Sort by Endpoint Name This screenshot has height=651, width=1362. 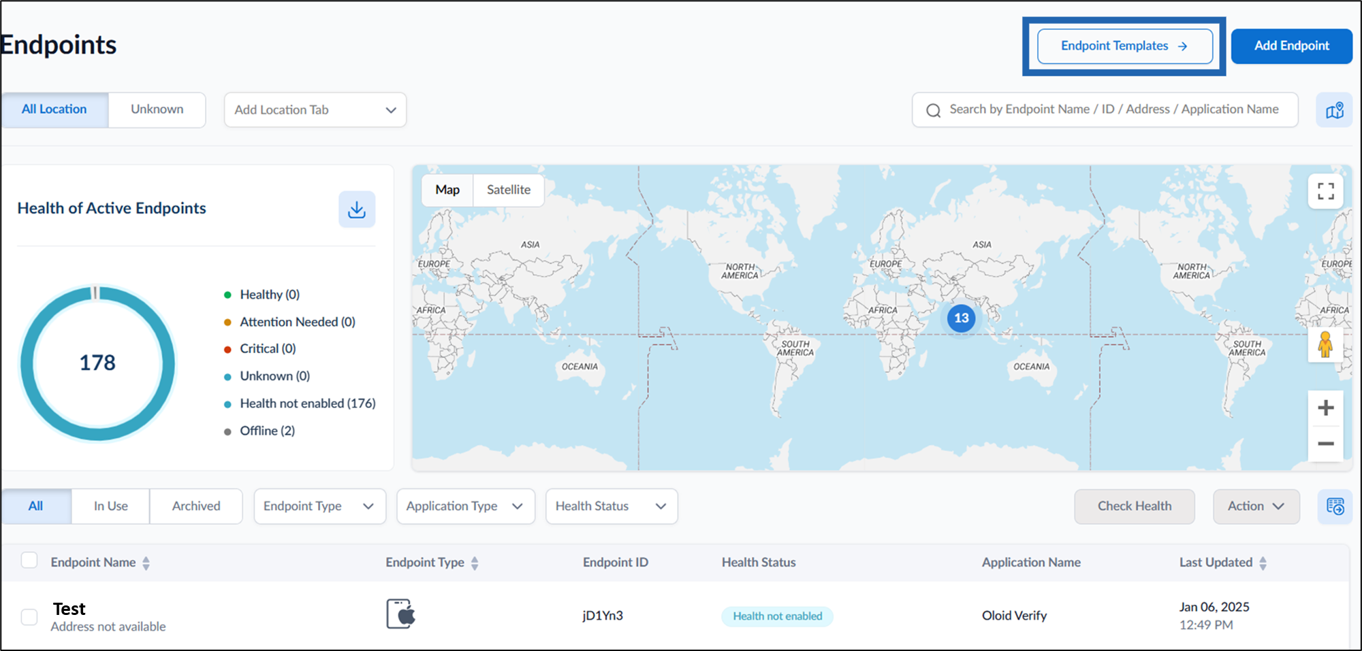click(x=146, y=563)
